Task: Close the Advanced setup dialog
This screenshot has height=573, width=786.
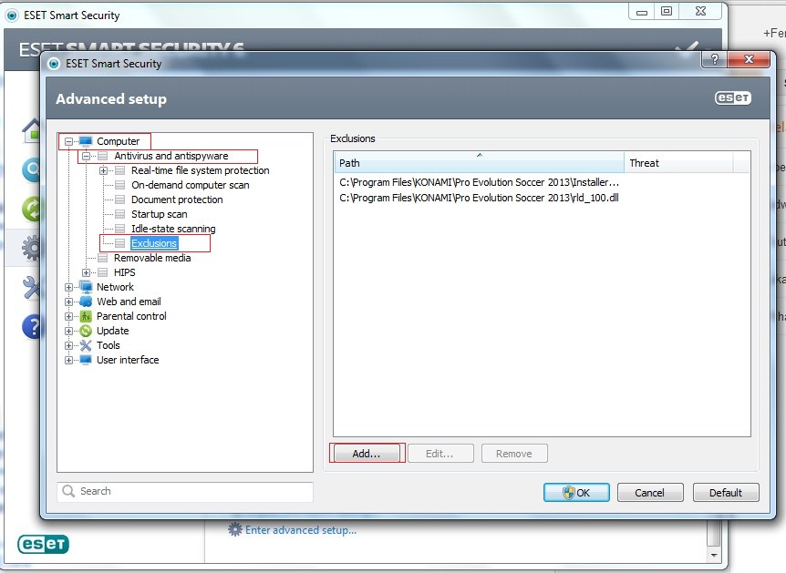Action: 749,59
